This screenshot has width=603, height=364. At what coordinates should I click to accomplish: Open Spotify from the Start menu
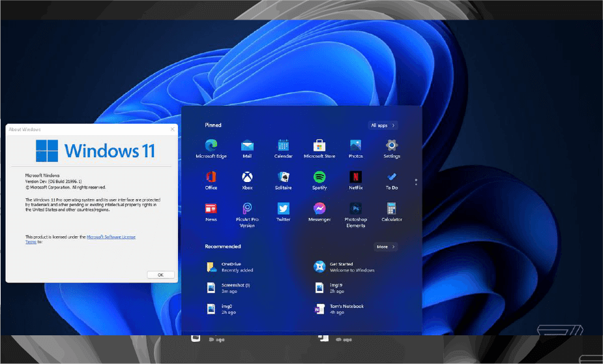pos(319,181)
